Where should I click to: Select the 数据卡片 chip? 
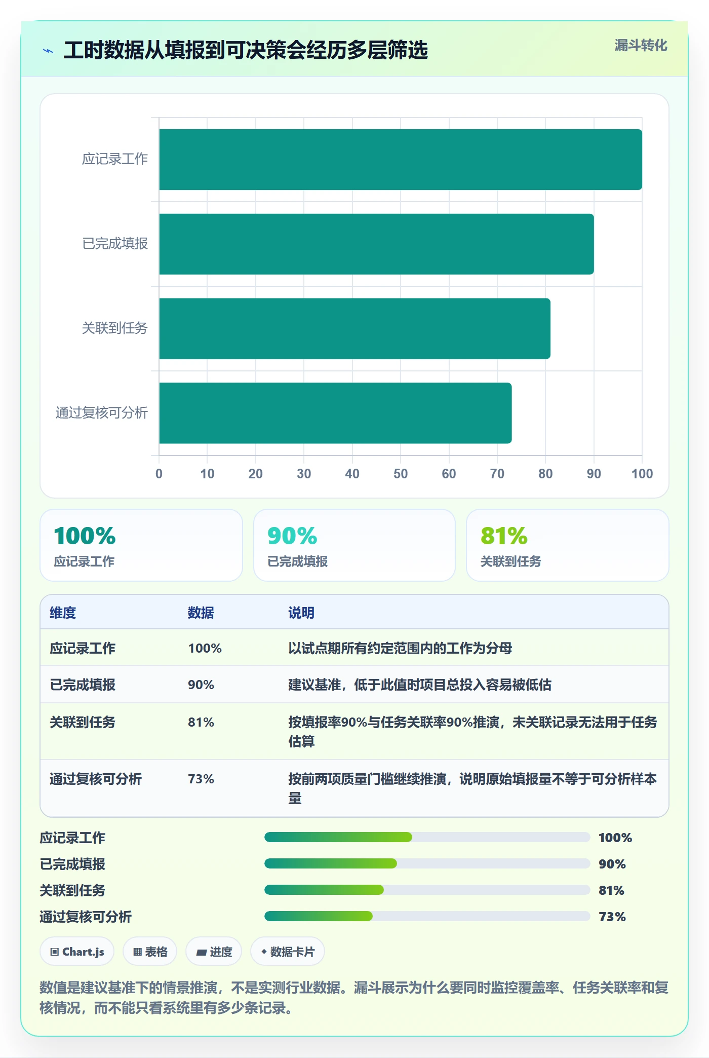(x=288, y=952)
